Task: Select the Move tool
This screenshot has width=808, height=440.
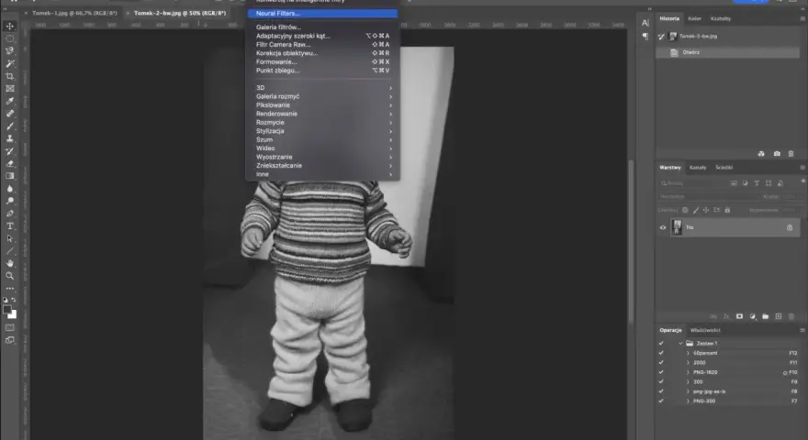Action: click(10, 27)
